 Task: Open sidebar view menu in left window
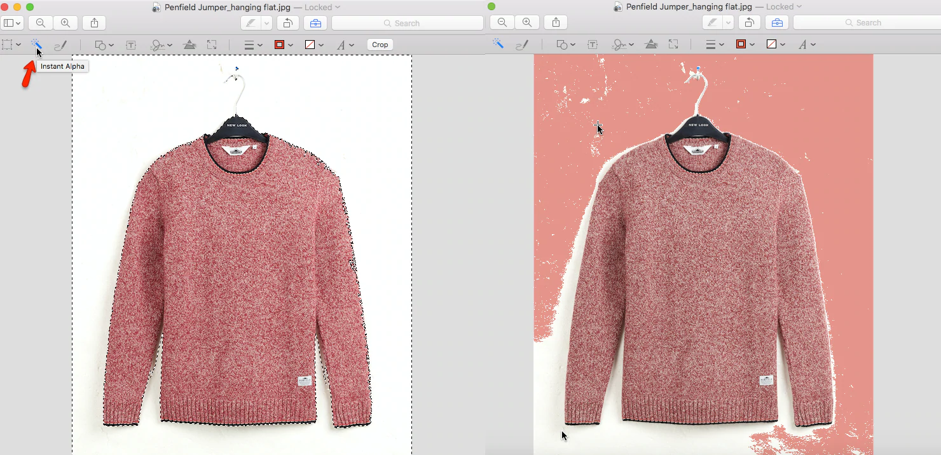tap(12, 23)
